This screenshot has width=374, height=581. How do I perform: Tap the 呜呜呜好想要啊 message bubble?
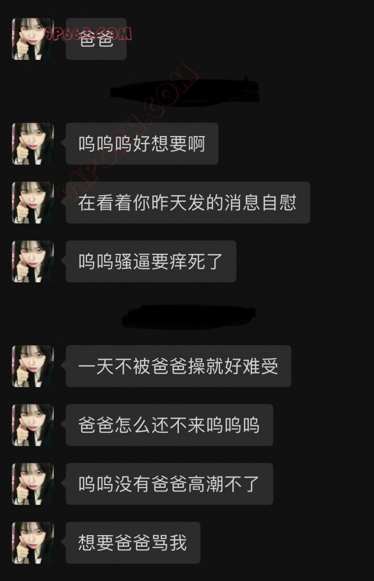coord(142,144)
